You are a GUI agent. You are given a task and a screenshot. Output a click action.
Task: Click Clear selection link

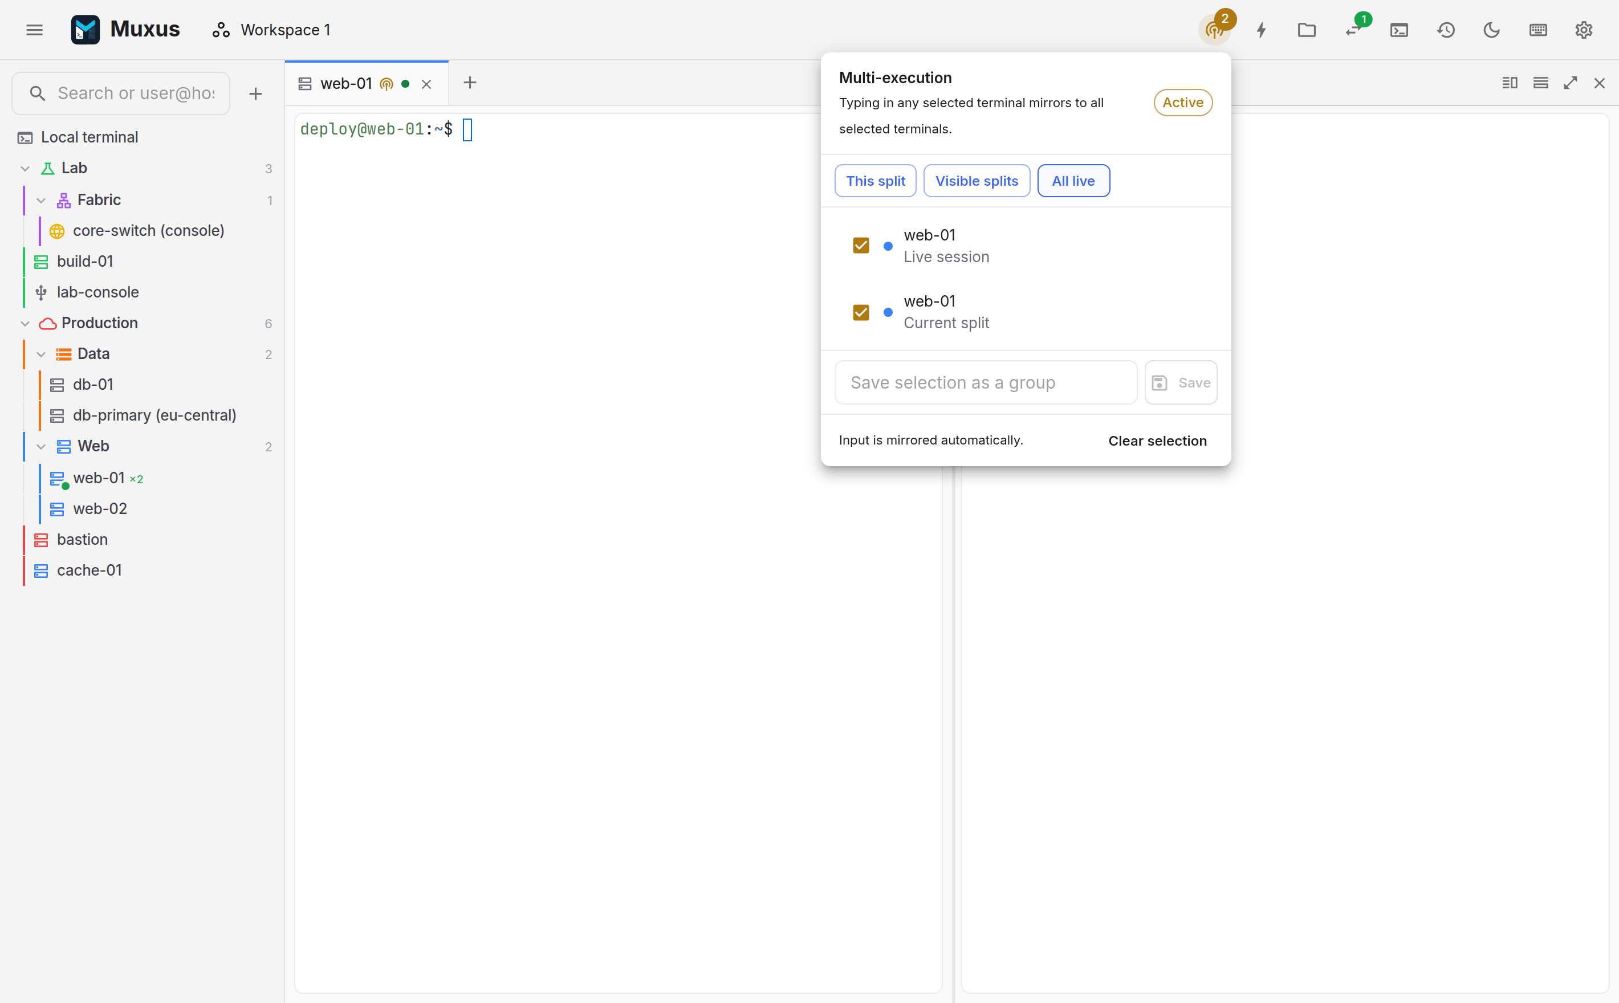tap(1157, 441)
